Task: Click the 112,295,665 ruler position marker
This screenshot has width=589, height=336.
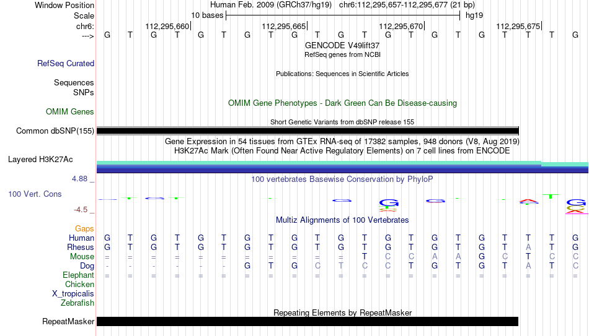Action: click(x=284, y=26)
